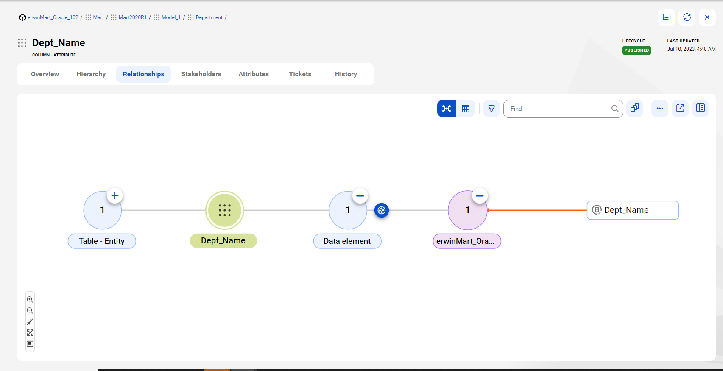Viewport: 723px width, 371px height.
Task: Click the open in new window icon
Action: (680, 108)
